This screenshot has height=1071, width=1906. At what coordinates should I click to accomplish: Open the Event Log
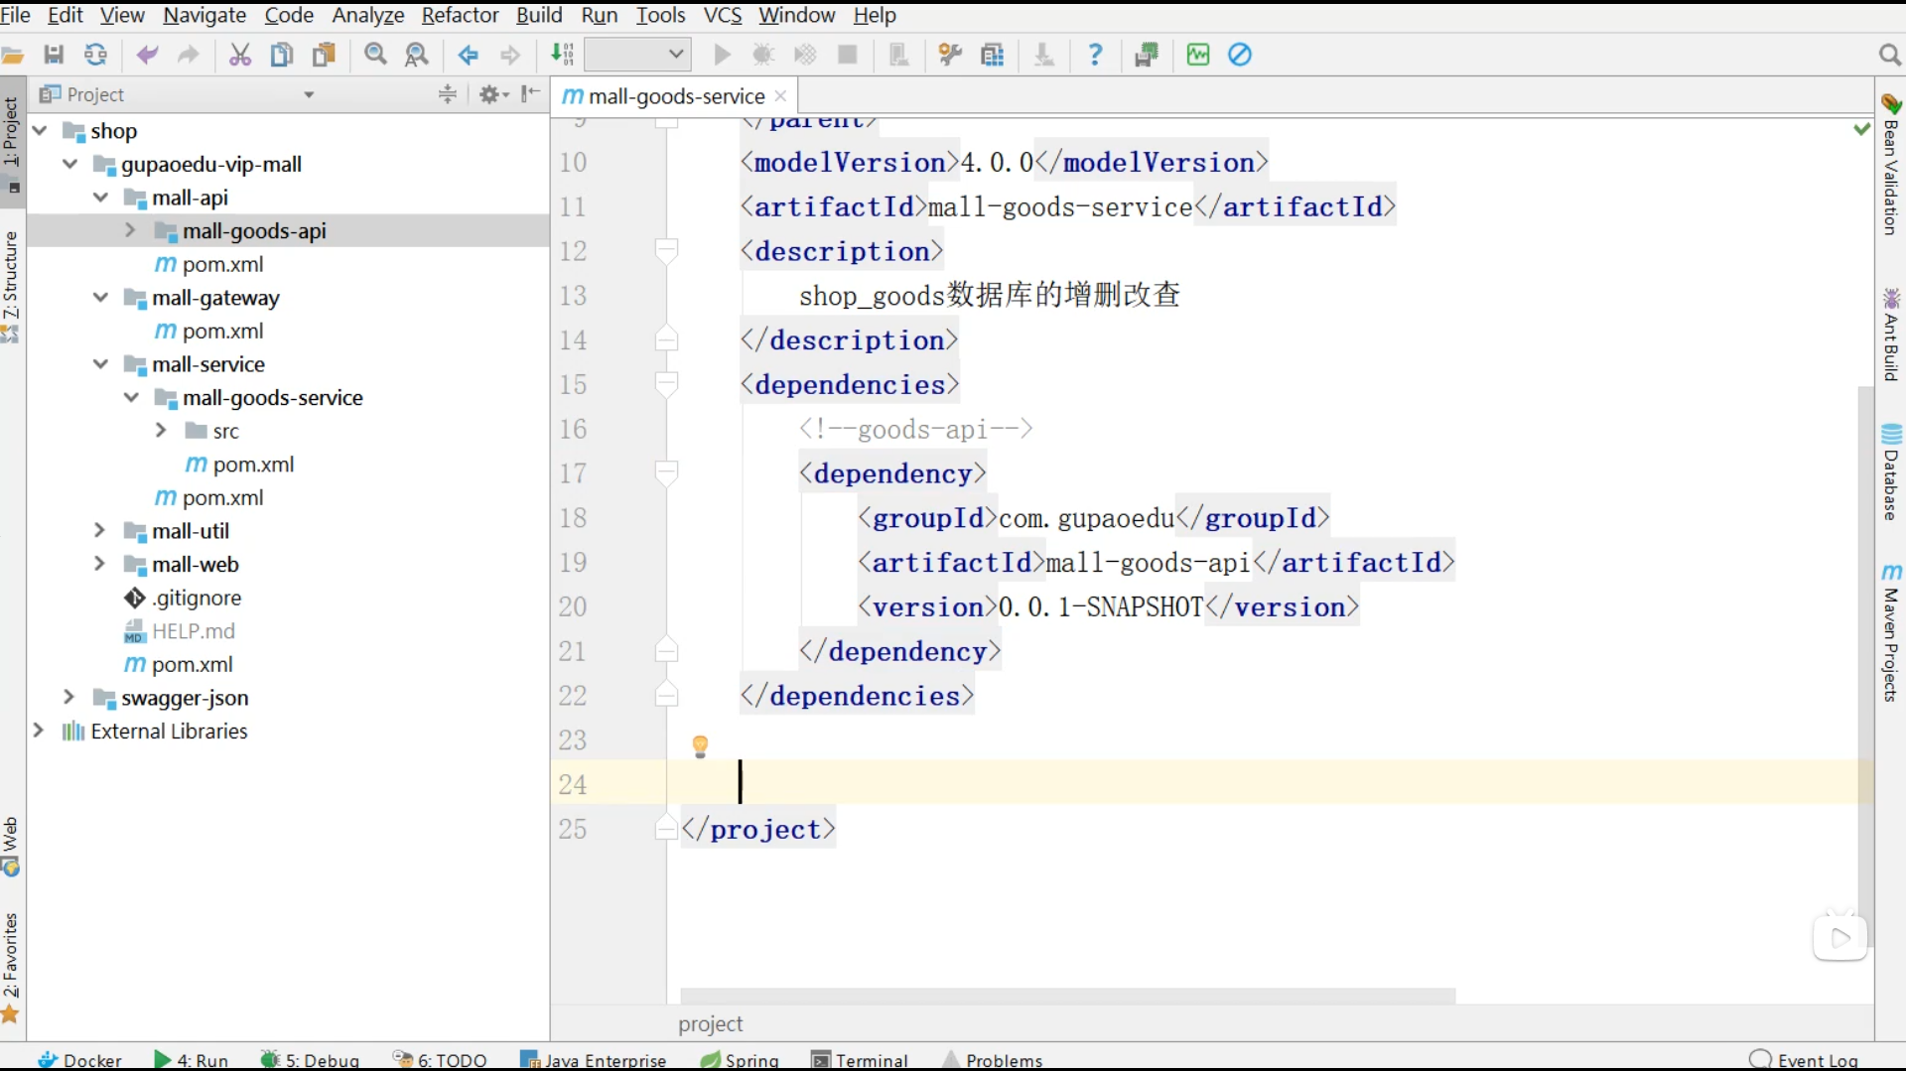pyautogui.click(x=1805, y=1059)
